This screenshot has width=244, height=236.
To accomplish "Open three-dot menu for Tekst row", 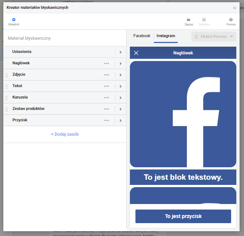I will pos(107,86).
